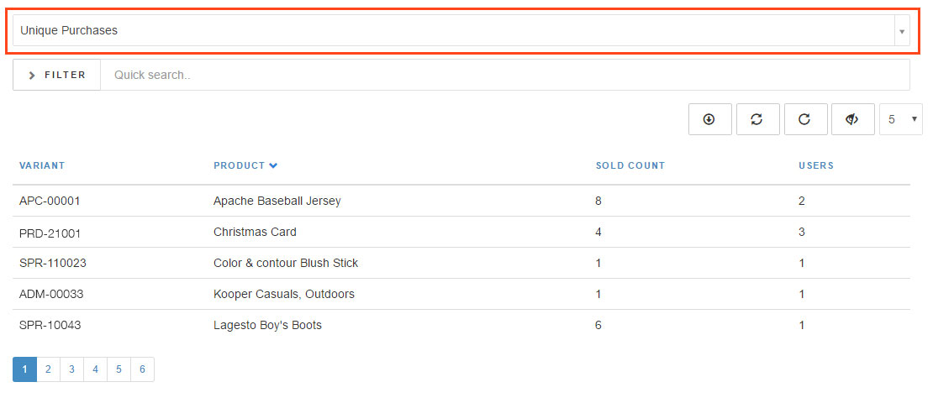This screenshot has height=403, width=933.
Task: Sort by the Users column header
Action: [x=816, y=166]
